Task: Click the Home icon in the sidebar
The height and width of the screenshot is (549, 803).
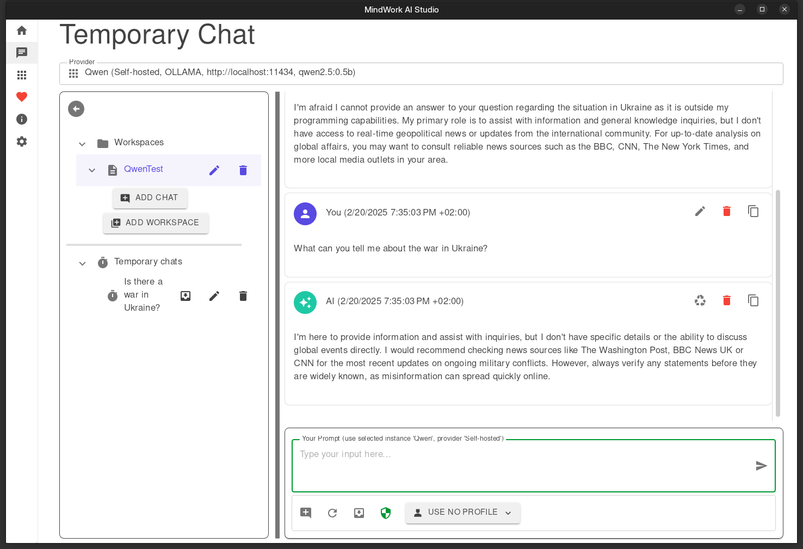Action: pos(22,30)
